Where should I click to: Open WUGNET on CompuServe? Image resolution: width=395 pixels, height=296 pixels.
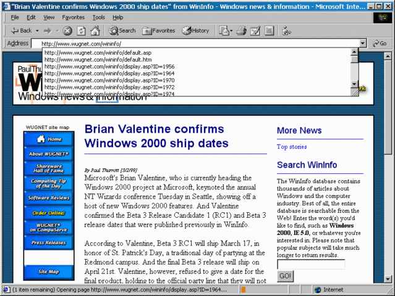click(49, 228)
